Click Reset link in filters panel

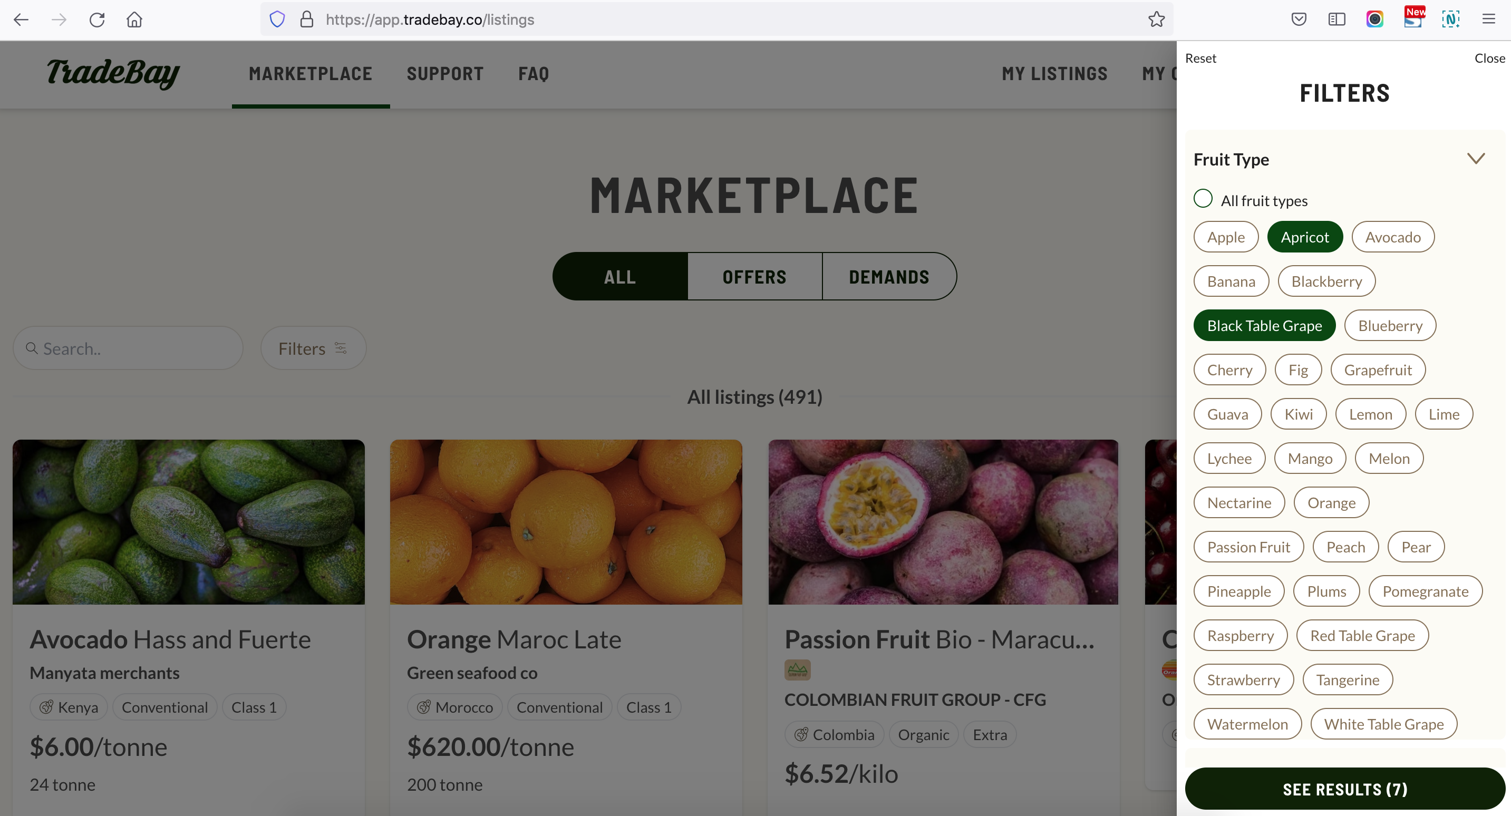coord(1200,58)
